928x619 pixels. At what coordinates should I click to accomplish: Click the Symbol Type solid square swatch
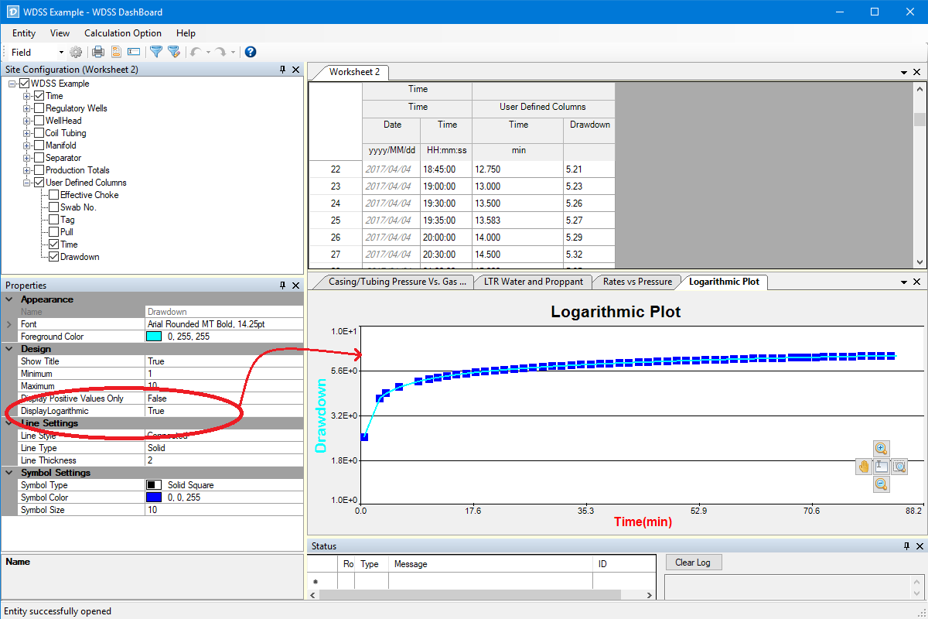tap(154, 485)
